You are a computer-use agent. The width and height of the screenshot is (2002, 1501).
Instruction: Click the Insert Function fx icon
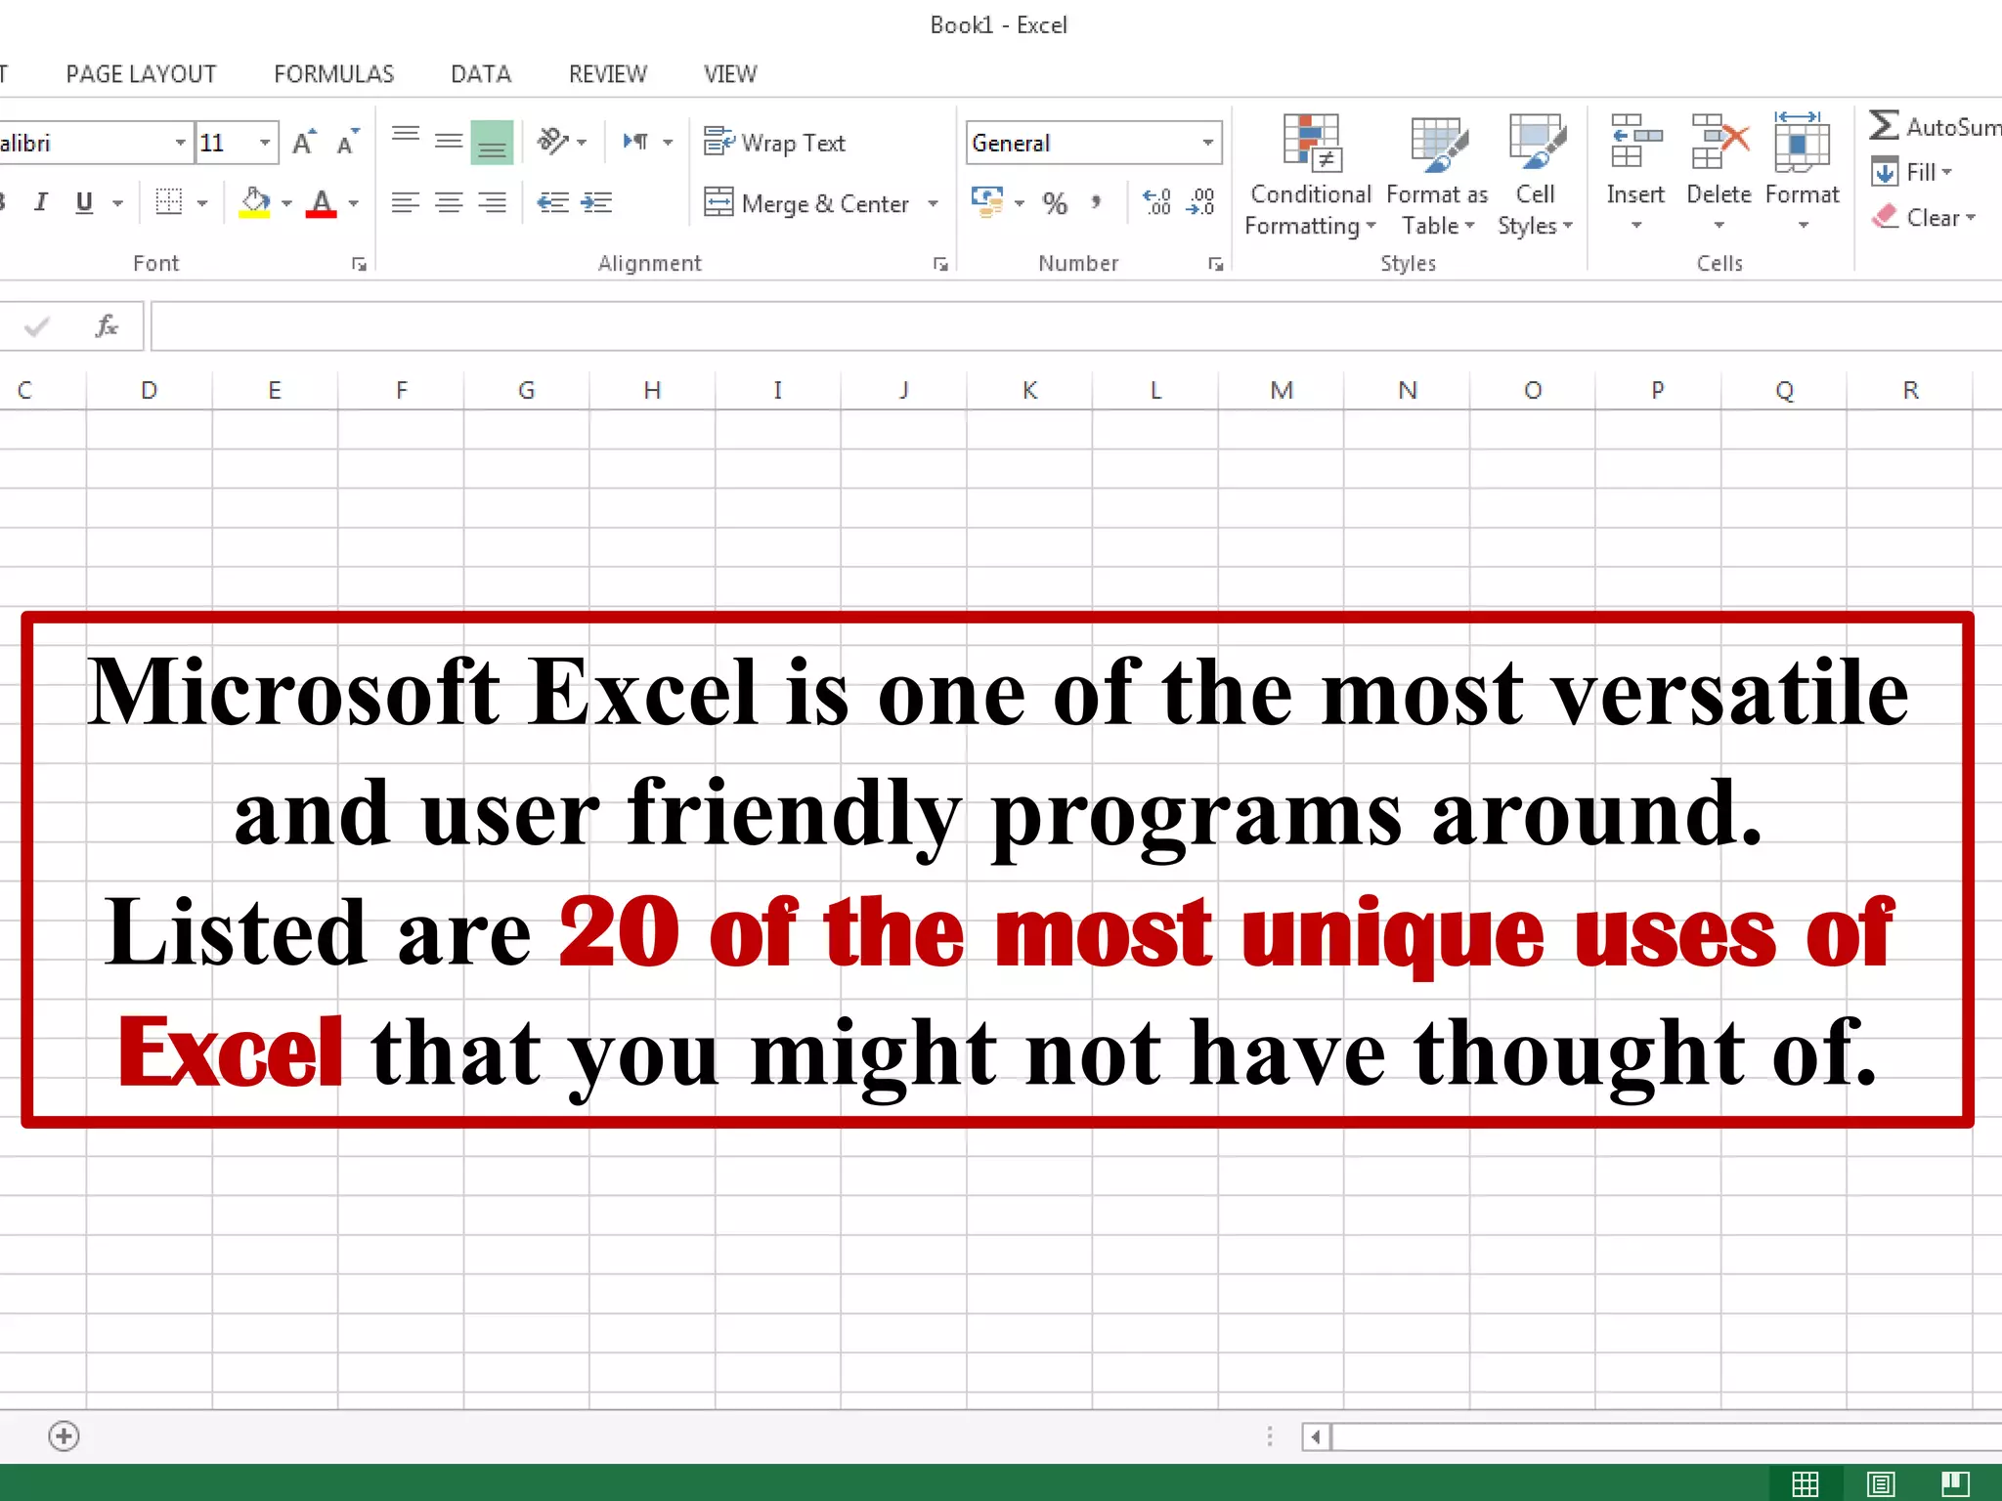(107, 325)
